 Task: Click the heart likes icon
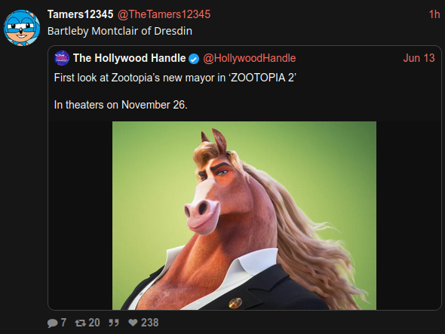[133, 323]
